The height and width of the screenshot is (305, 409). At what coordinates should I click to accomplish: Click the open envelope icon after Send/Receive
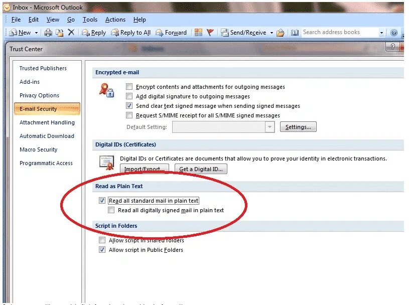click(281, 33)
